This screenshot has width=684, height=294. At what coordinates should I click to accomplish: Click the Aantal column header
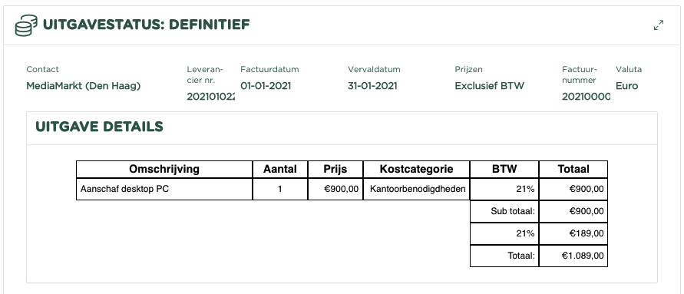(280, 169)
